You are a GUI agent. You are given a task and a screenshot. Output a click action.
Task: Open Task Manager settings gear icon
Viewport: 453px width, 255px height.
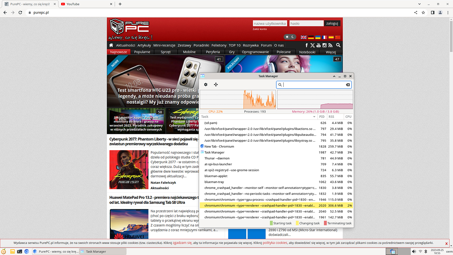click(205, 84)
